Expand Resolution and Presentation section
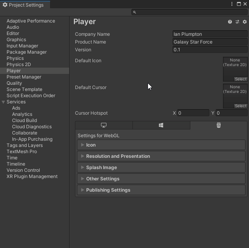The width and height of the screenshot is (249, 248). [161, 156]
